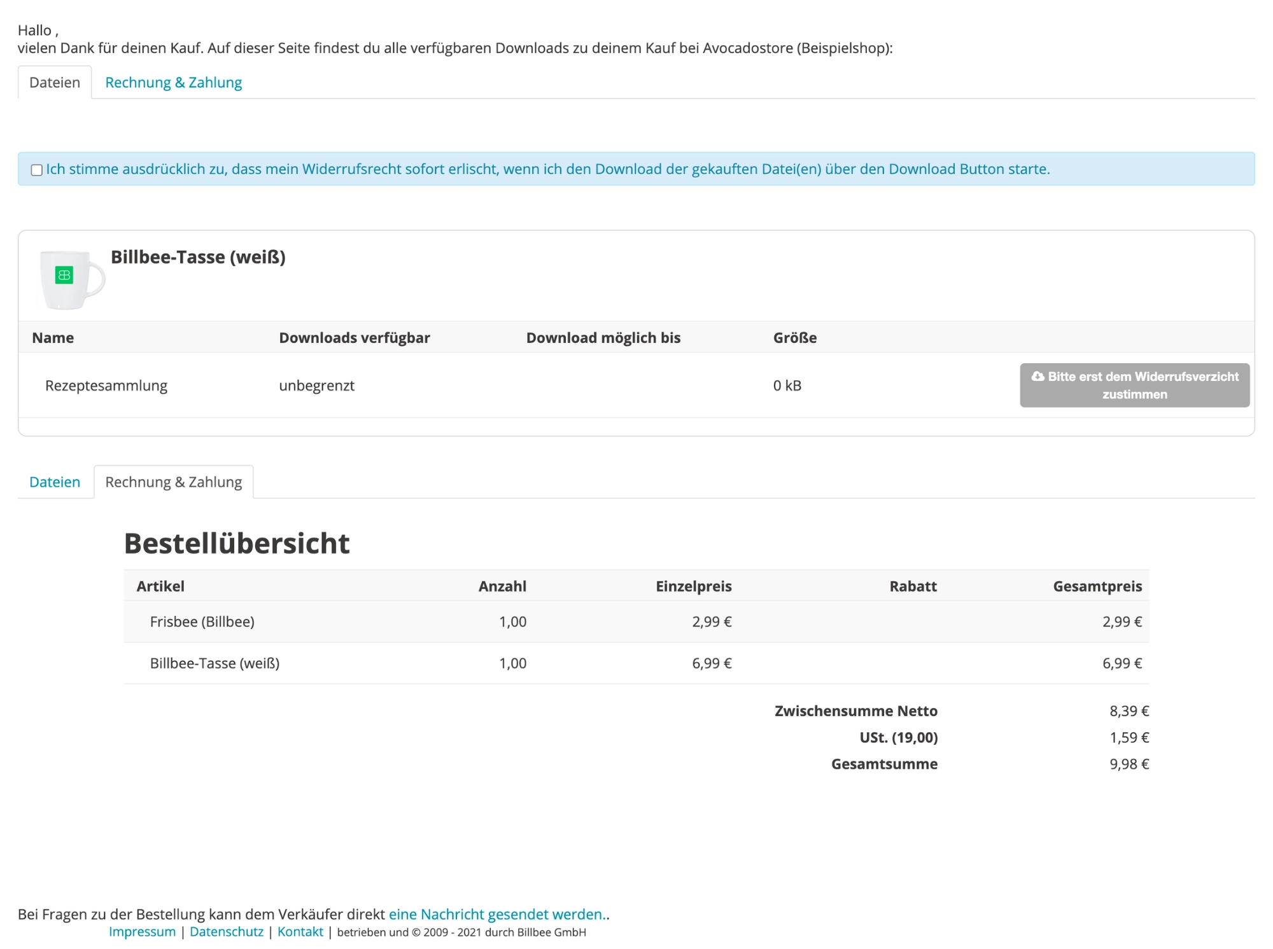Screen dimensions: 1273x949
Task: Click the Billbee-Tasse (weiß) product heading
Action: click(198, 257)
